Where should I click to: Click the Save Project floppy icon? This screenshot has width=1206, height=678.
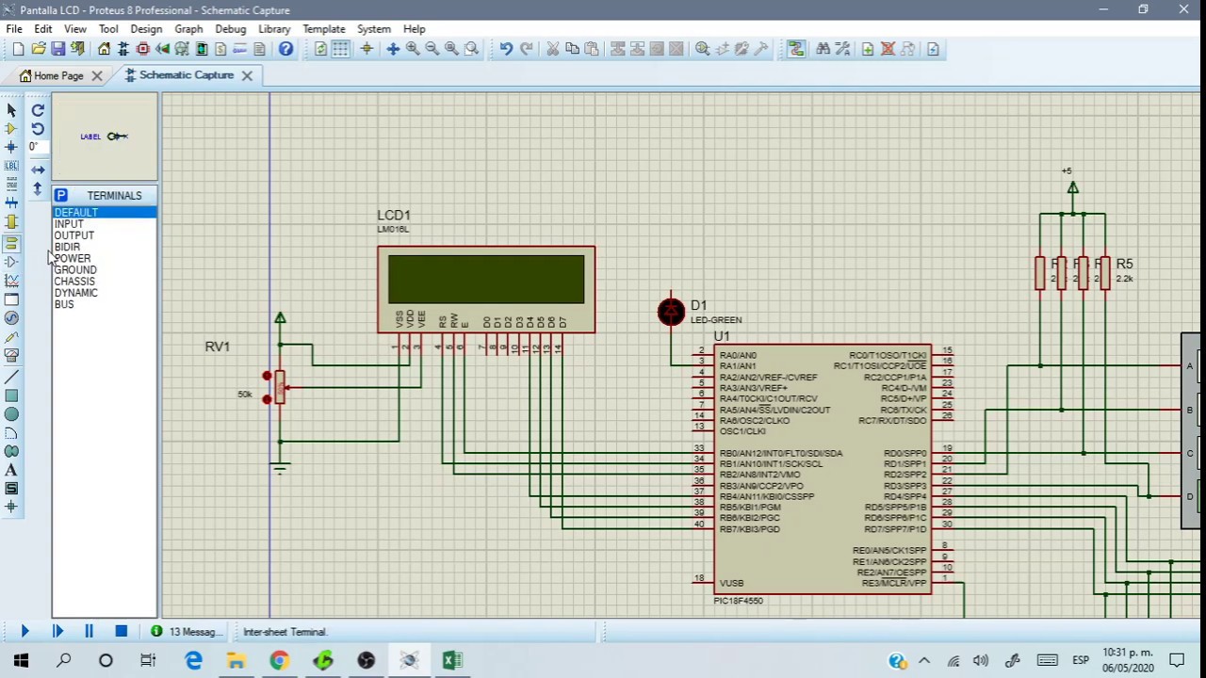tap(58, 49)
